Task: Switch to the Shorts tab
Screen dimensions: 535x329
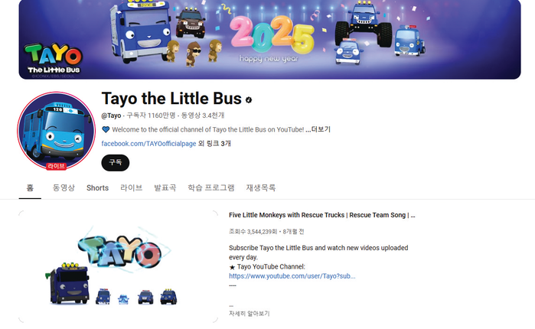Action: pos(97,188)
